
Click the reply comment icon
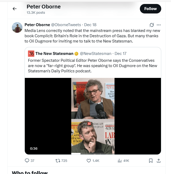(x=27, y=161)
